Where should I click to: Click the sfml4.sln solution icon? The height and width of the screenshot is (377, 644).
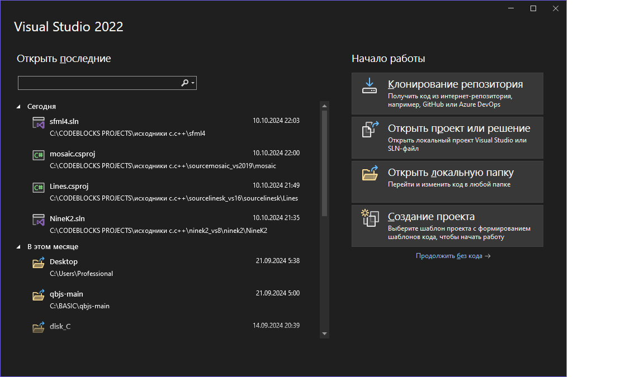(x=39, y=123)
